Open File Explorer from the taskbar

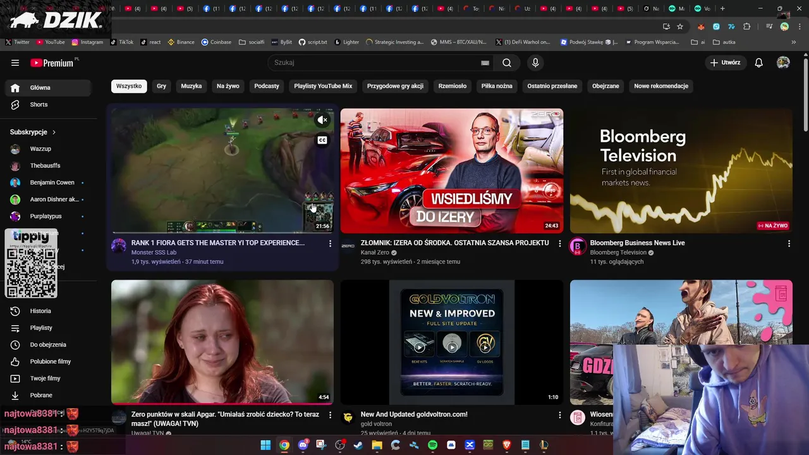pyautogui.click(x=377, y=445)
